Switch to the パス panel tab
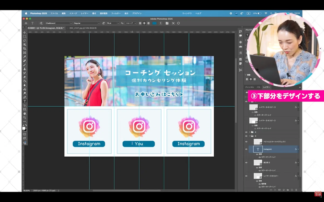This screenshot has height=202, width=324. tap(258, 87)
